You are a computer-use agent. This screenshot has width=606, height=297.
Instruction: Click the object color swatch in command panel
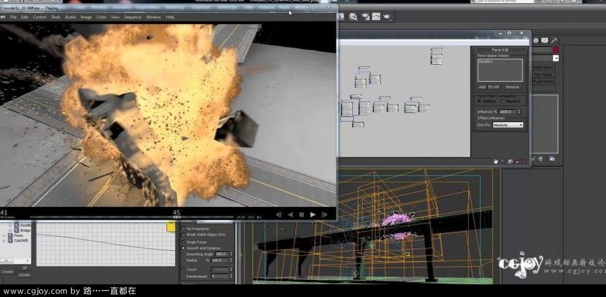click(x=555, y=49)
